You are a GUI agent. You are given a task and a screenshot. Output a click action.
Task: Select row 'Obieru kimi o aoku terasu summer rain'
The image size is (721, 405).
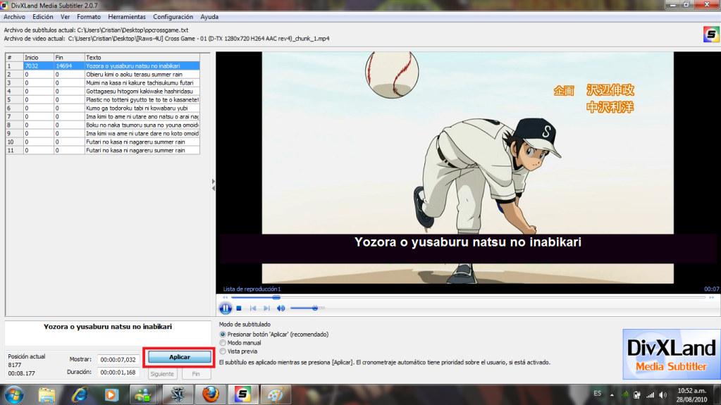[102, 75]
